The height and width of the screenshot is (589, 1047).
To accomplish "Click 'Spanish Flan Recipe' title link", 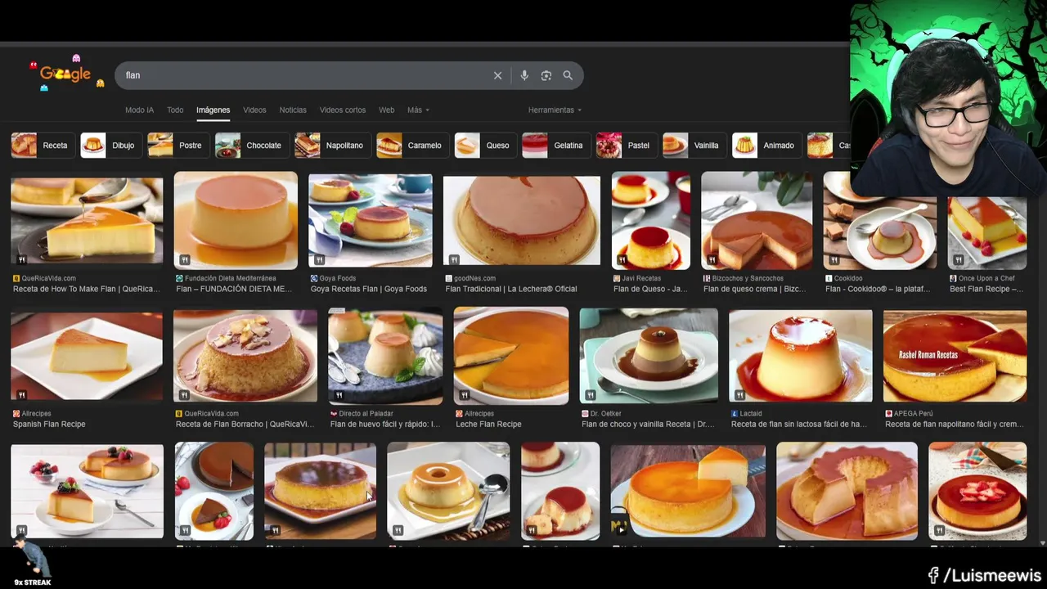I will pos(49,424).
